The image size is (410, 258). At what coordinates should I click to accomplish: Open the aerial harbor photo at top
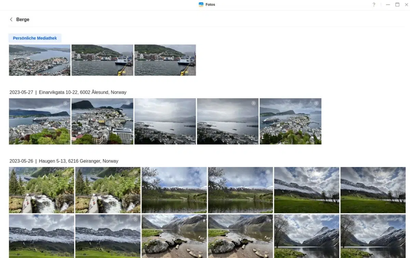40,60
